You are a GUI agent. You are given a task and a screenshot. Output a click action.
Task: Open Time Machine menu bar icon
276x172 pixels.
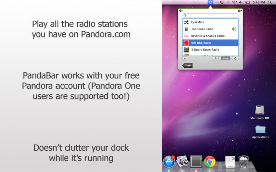(222, 2)
